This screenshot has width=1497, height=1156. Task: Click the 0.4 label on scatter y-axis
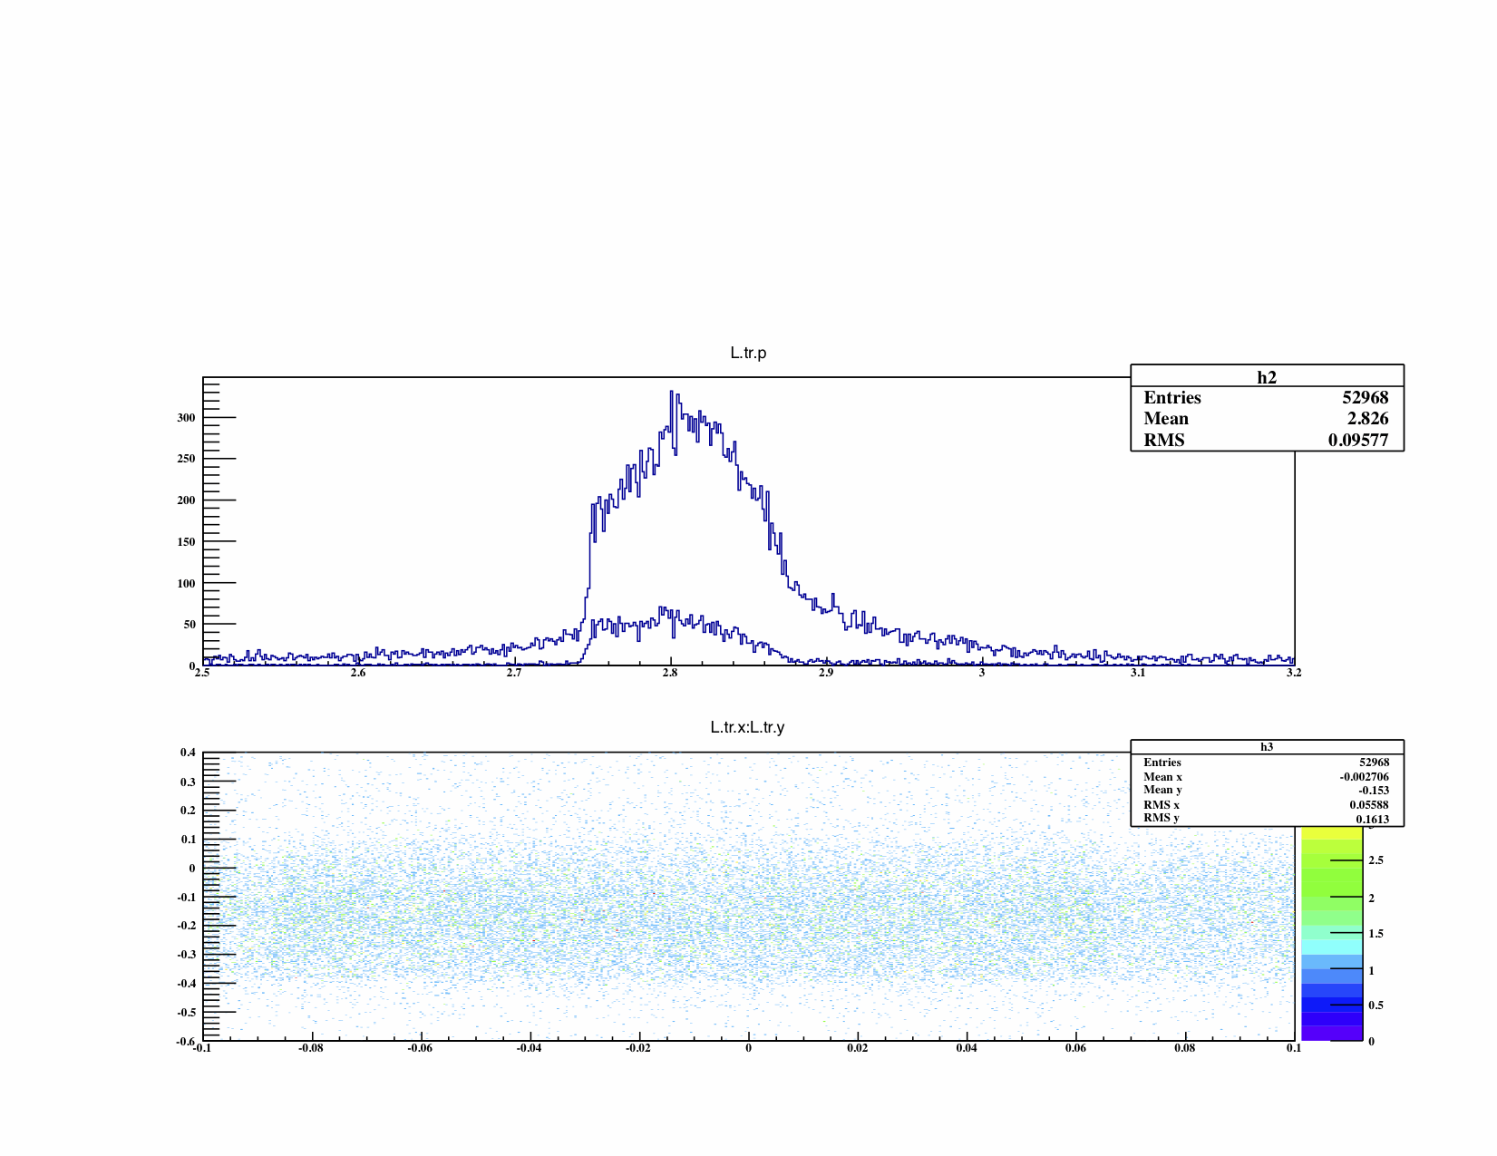[x=188, y=753]
